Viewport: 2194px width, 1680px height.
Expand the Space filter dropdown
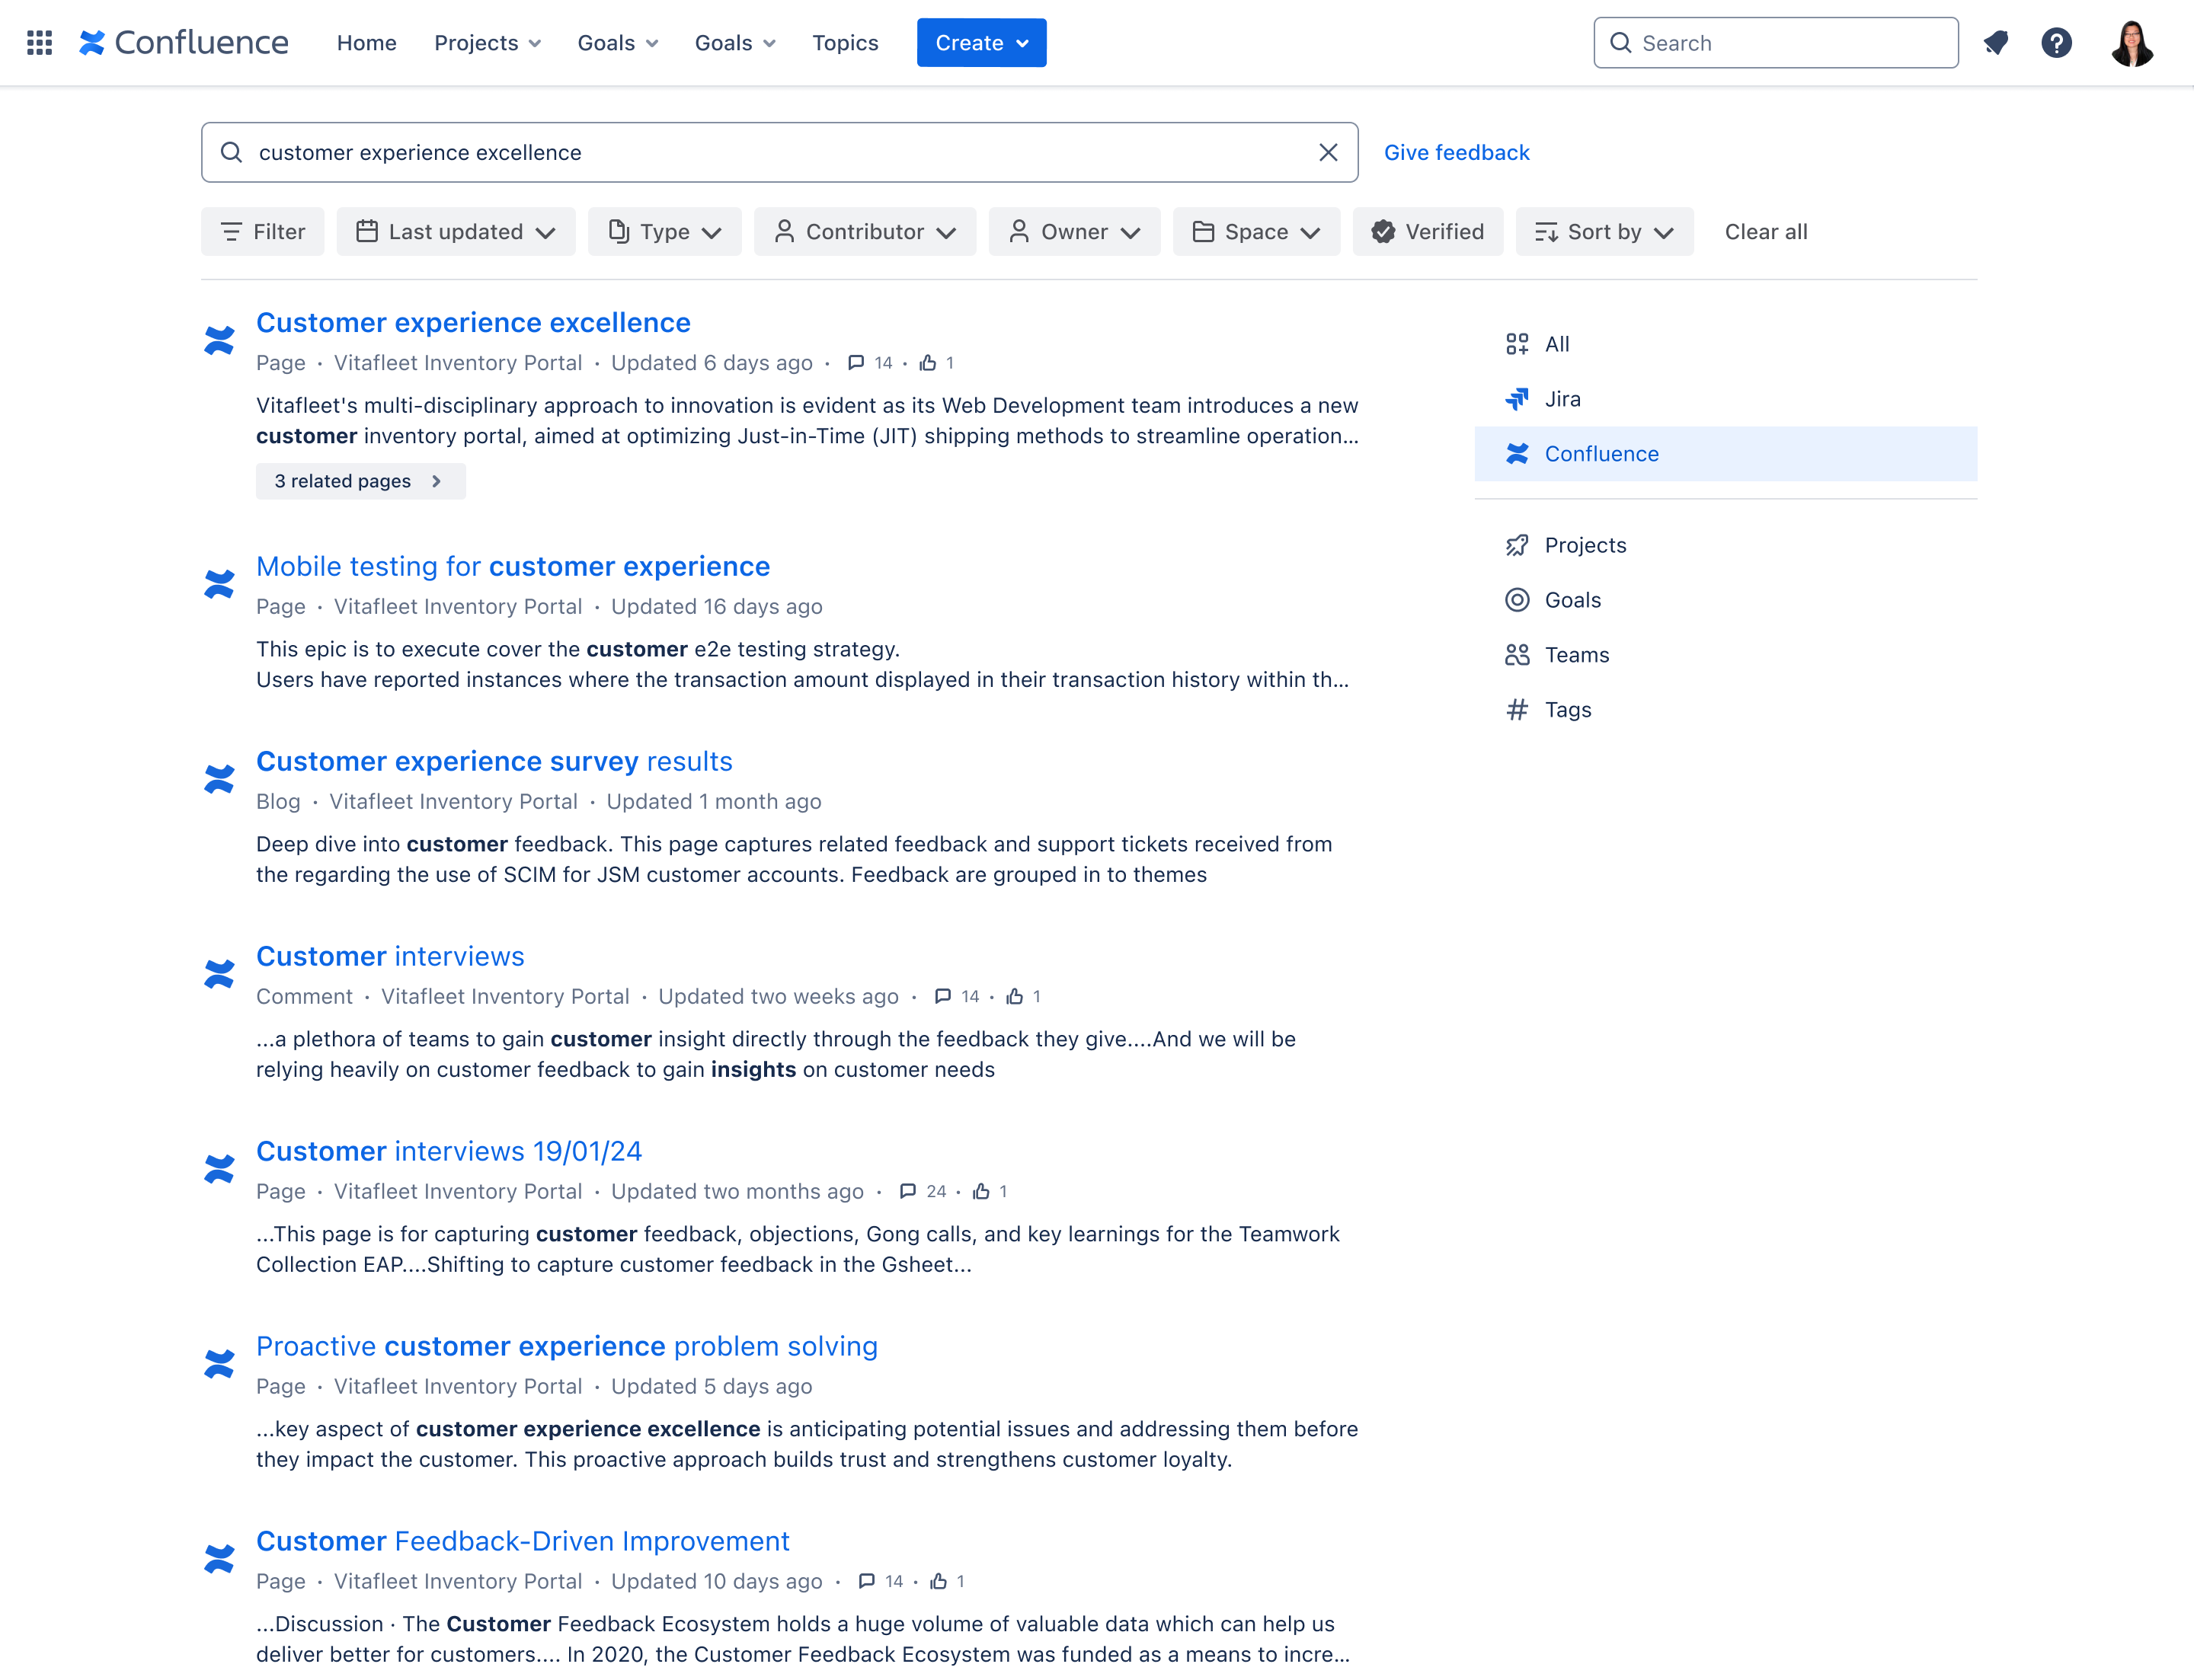[x=1255, y=232]
